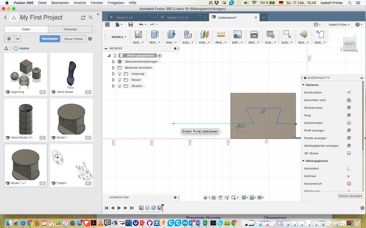366x228 pixels.
Task: Expand the Ursprung tree node
Action: (x=113, y=74)
